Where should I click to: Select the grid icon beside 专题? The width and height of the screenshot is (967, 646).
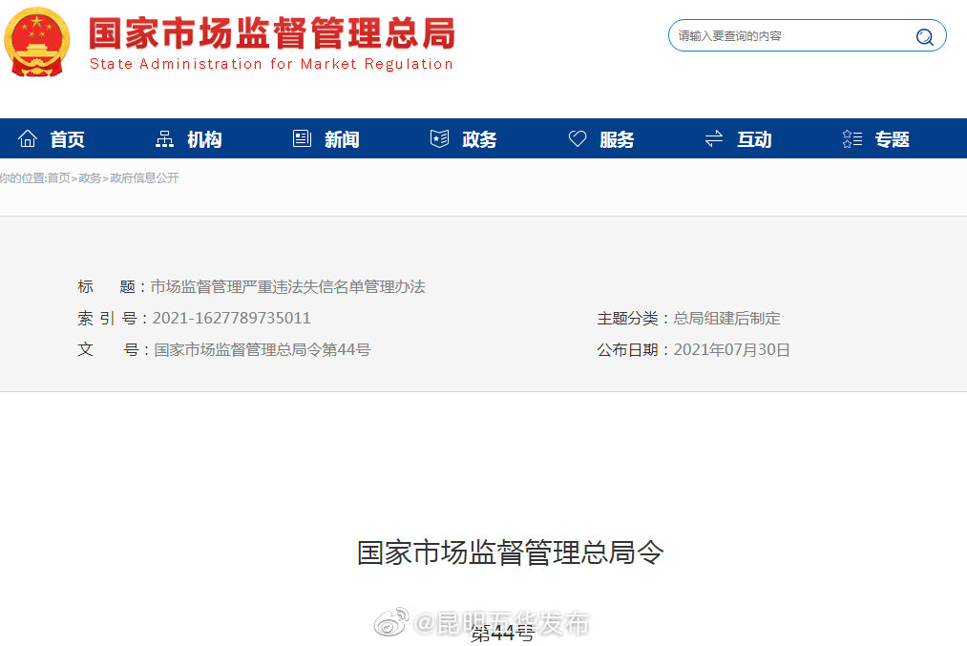851,138
